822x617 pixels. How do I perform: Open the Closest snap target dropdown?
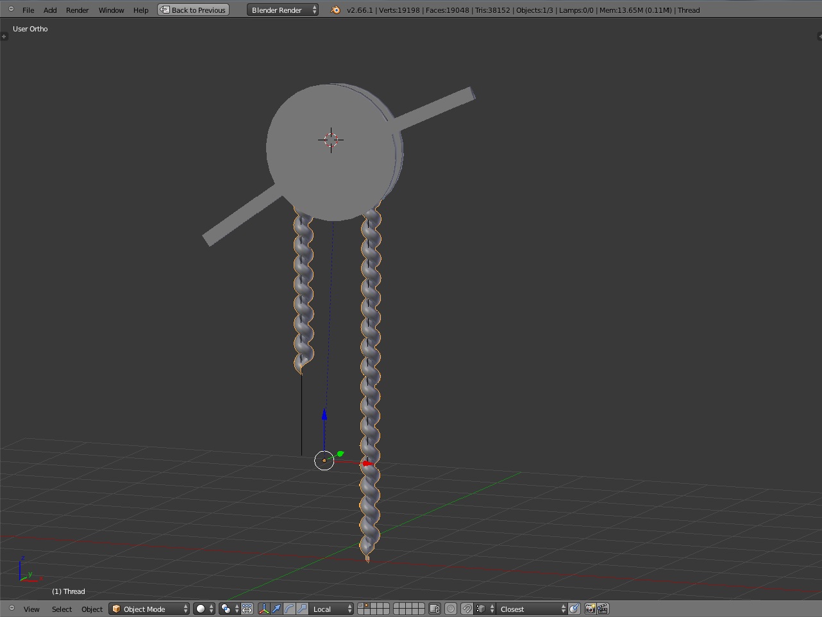click(x=529, y=609)
